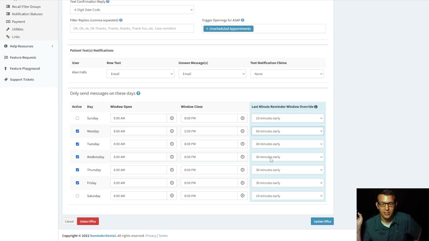Open clock picker for Wednesday Window Close
The image size is (429, 241).
(242, 157)
